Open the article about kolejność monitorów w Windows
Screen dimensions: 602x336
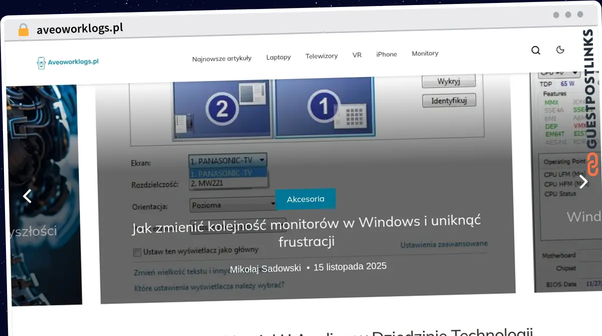[307, 232]
